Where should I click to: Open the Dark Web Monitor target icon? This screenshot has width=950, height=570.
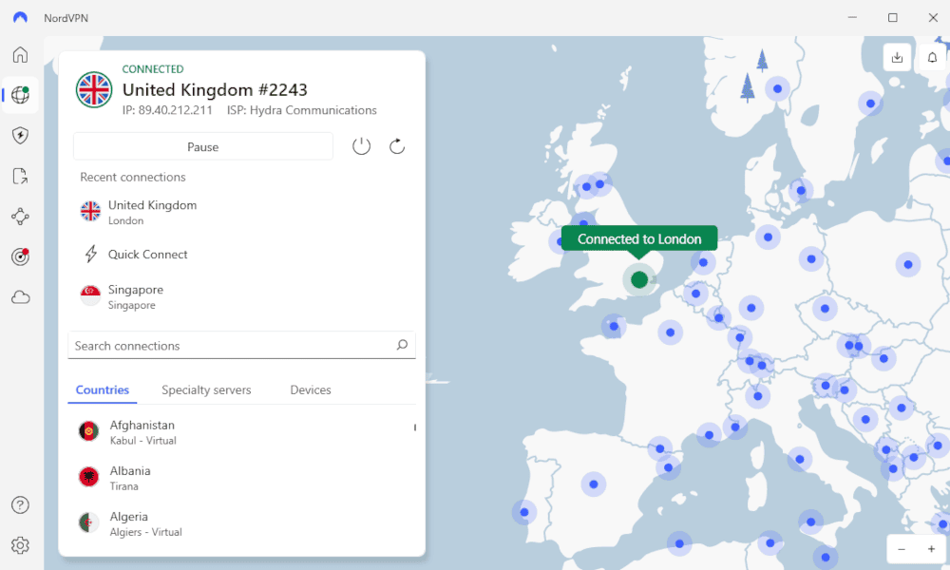point(20,256)
